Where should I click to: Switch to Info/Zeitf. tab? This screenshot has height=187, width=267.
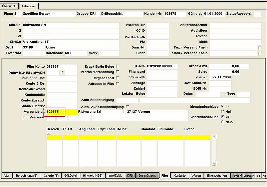click(x=115, y=176)
